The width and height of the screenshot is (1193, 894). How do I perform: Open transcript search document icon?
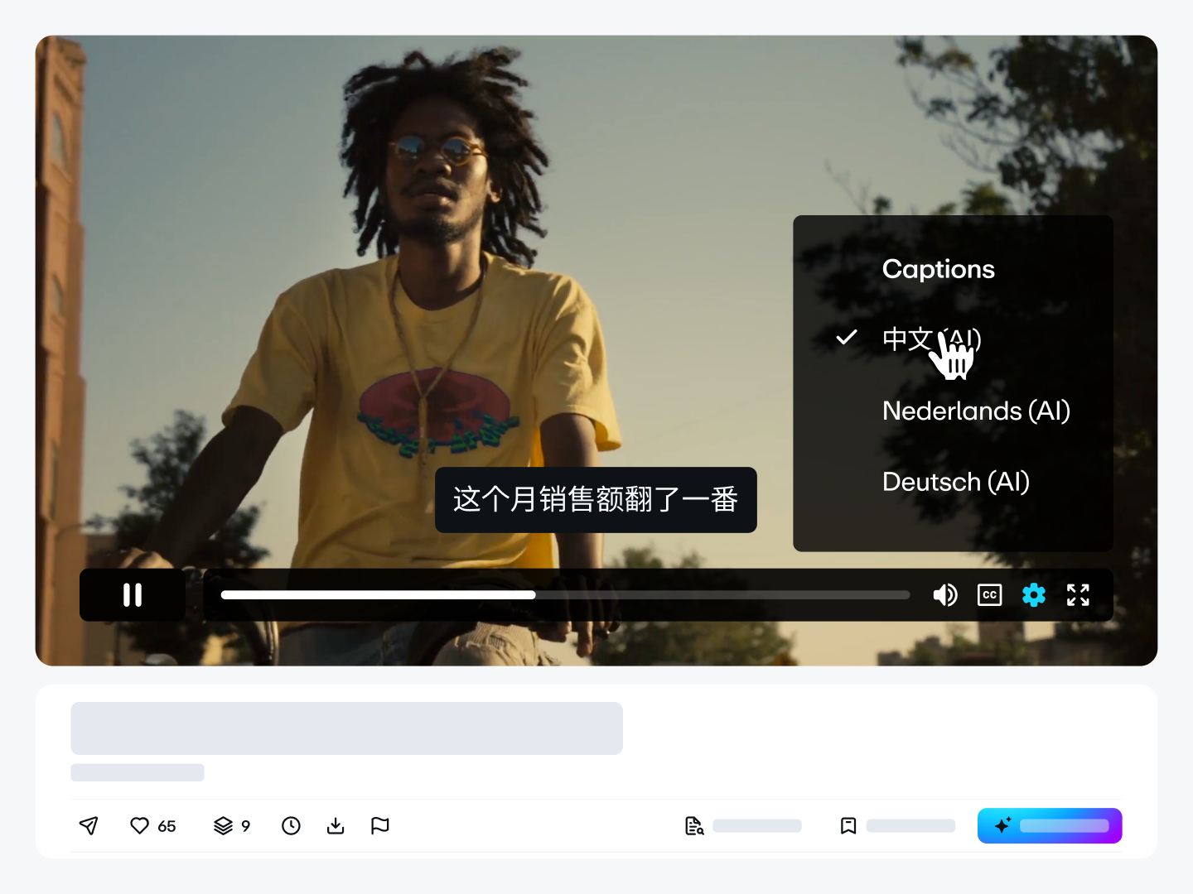(x=694, y=825)
